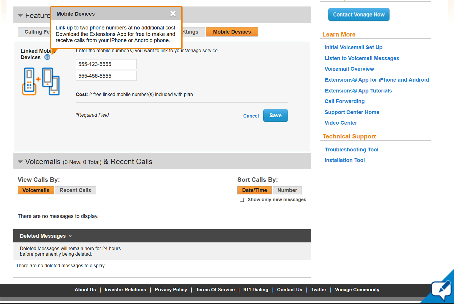The height and width of the screenshot is (304, 454).
Task: Open the Troubleshooting Tool link
Action: (x=352, y=150)
